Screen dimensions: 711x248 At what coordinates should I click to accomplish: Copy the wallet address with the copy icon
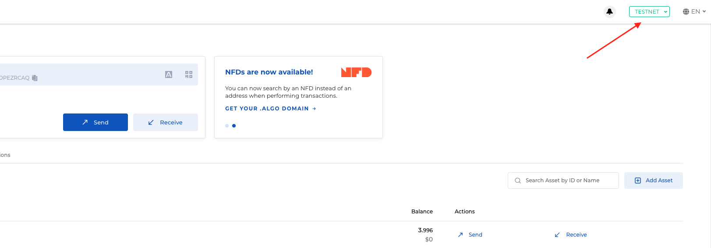35,78
